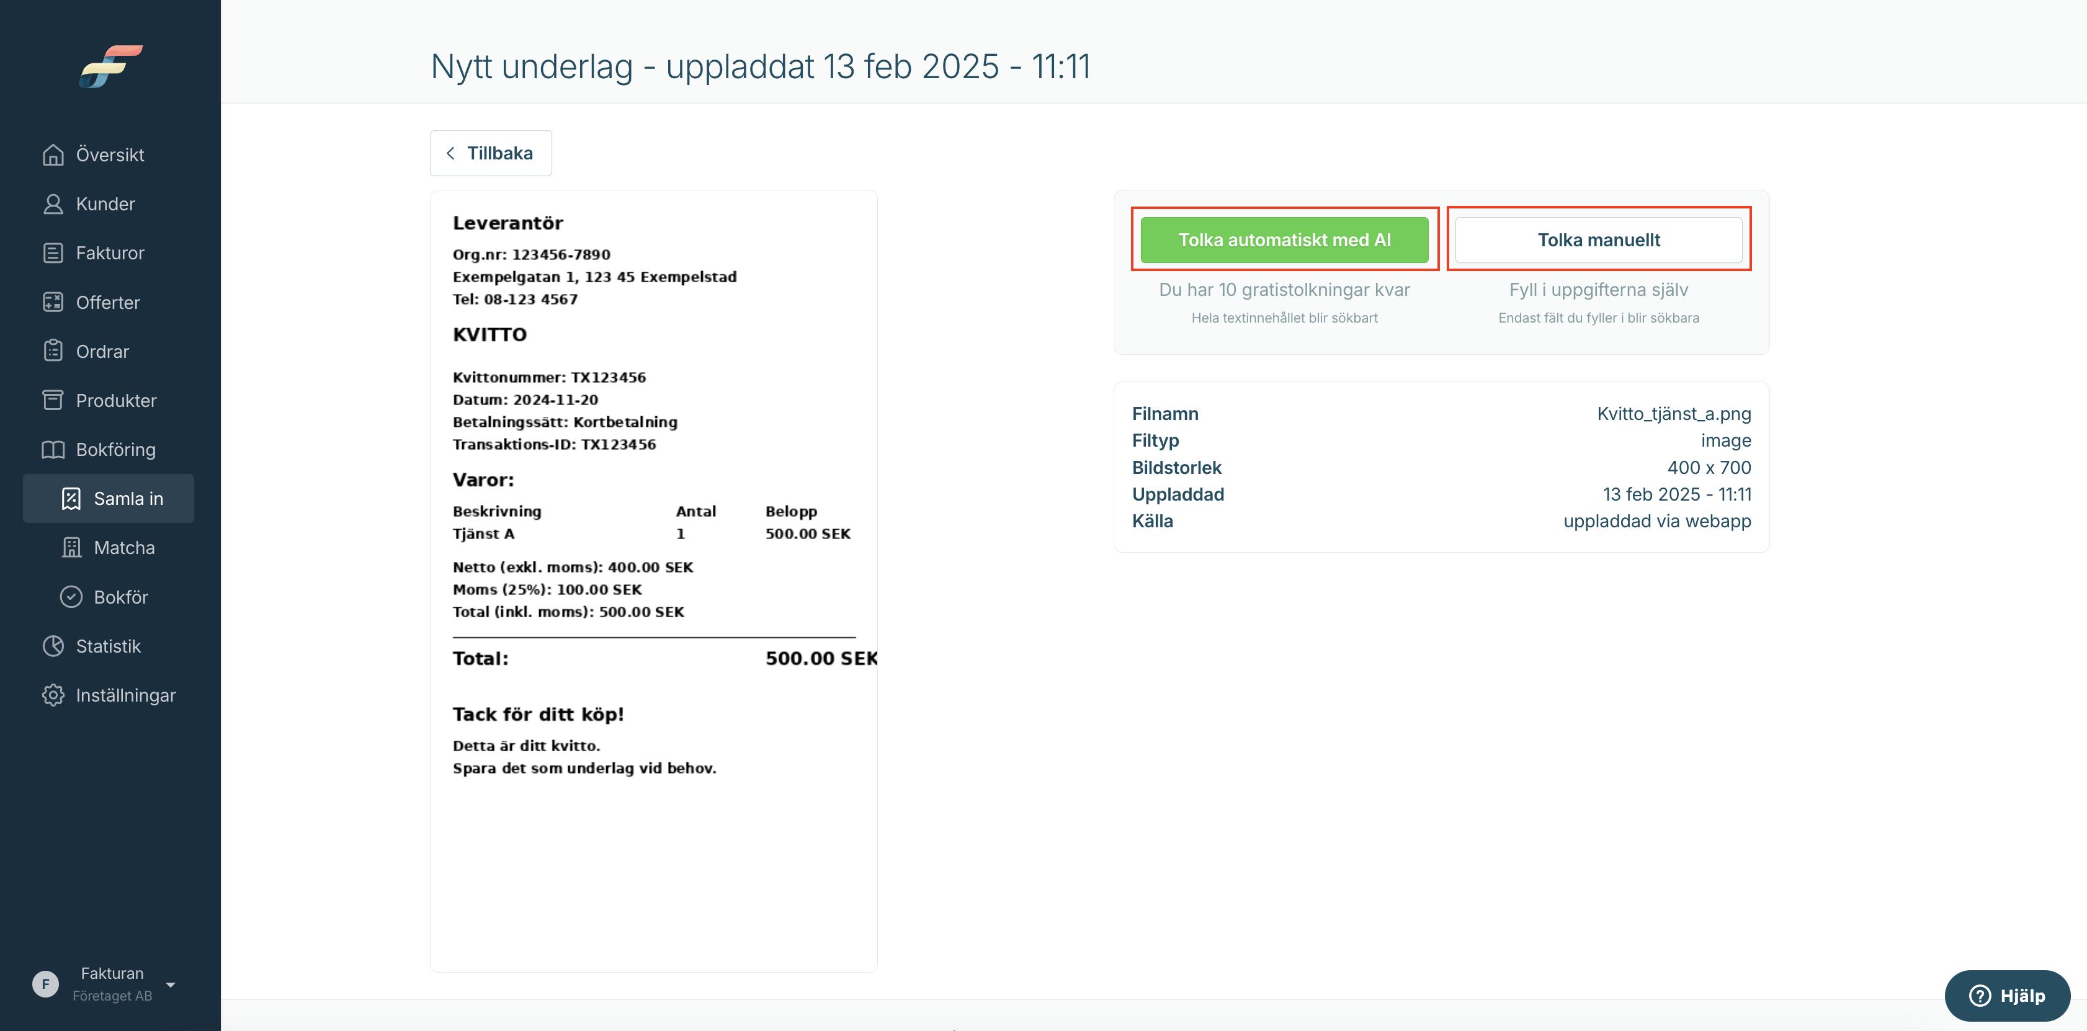Click the Inställningar gear icon

pos(53,695)
